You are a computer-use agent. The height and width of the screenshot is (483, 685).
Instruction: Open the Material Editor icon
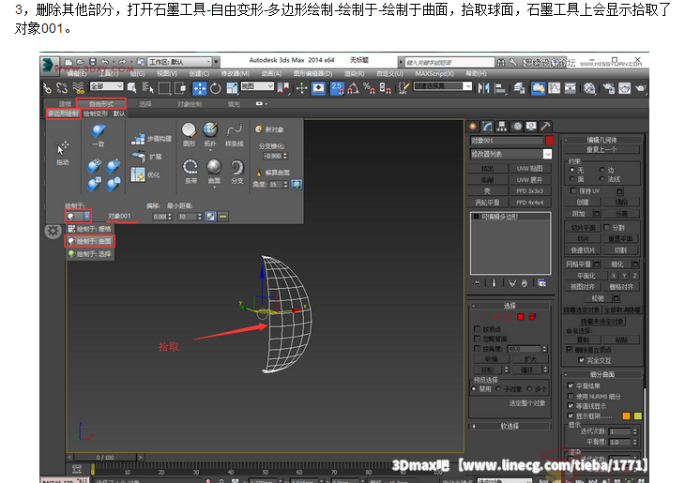pos(589,89)
